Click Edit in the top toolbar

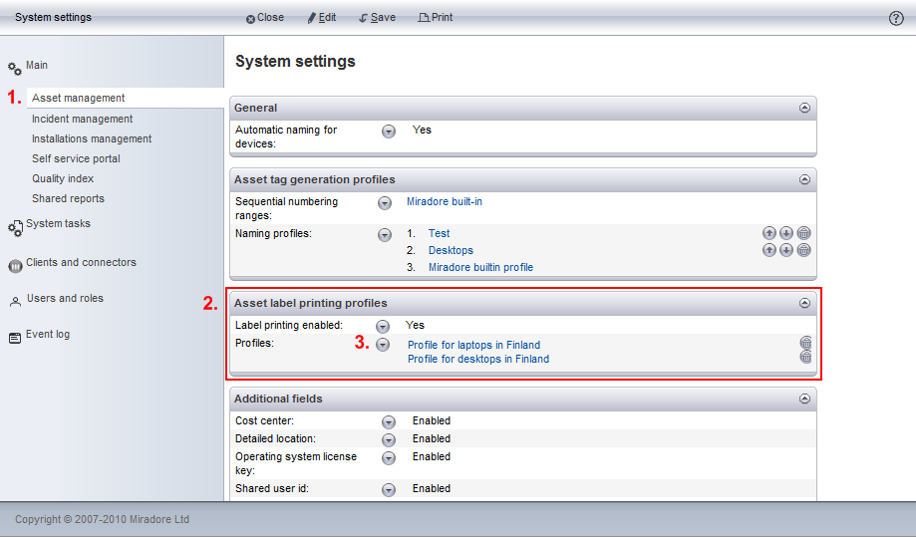[x=321, y=18]
